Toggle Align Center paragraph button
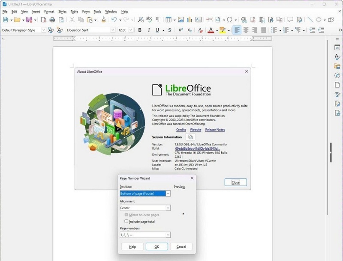343x261 pixels. coord(246,30)
